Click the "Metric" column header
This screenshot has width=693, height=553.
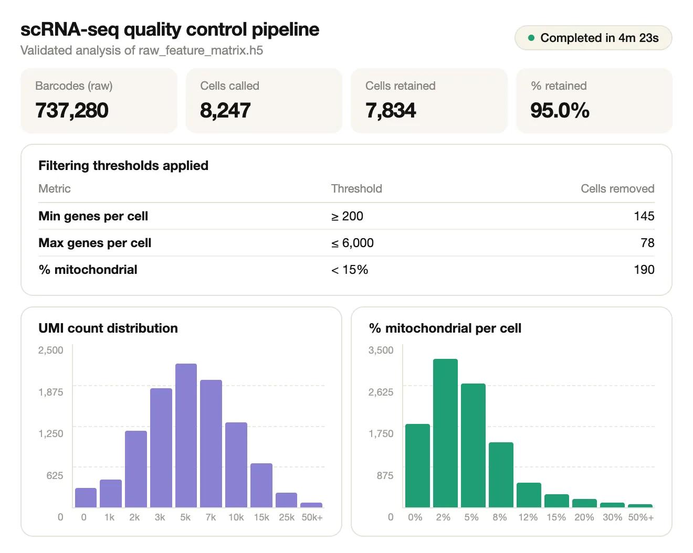click(55, 189)
